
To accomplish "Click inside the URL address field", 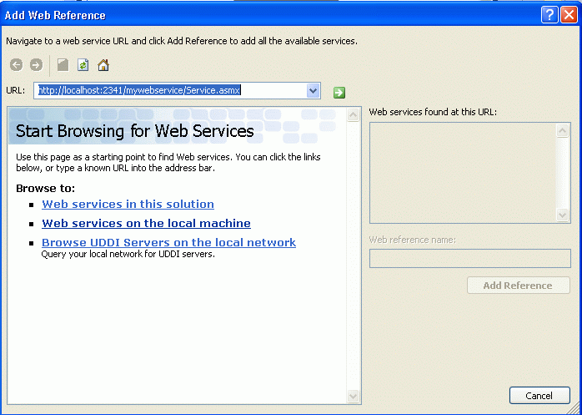I will click(167, 90).
